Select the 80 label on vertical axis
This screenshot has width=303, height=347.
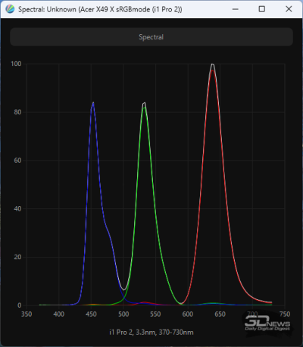pyautogui.click(x=17, y=112)
